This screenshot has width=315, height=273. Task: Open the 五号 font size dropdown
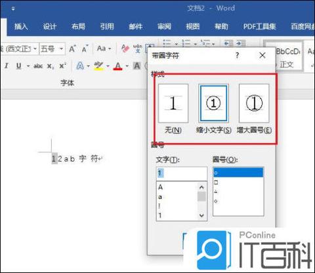click(62, 48)
